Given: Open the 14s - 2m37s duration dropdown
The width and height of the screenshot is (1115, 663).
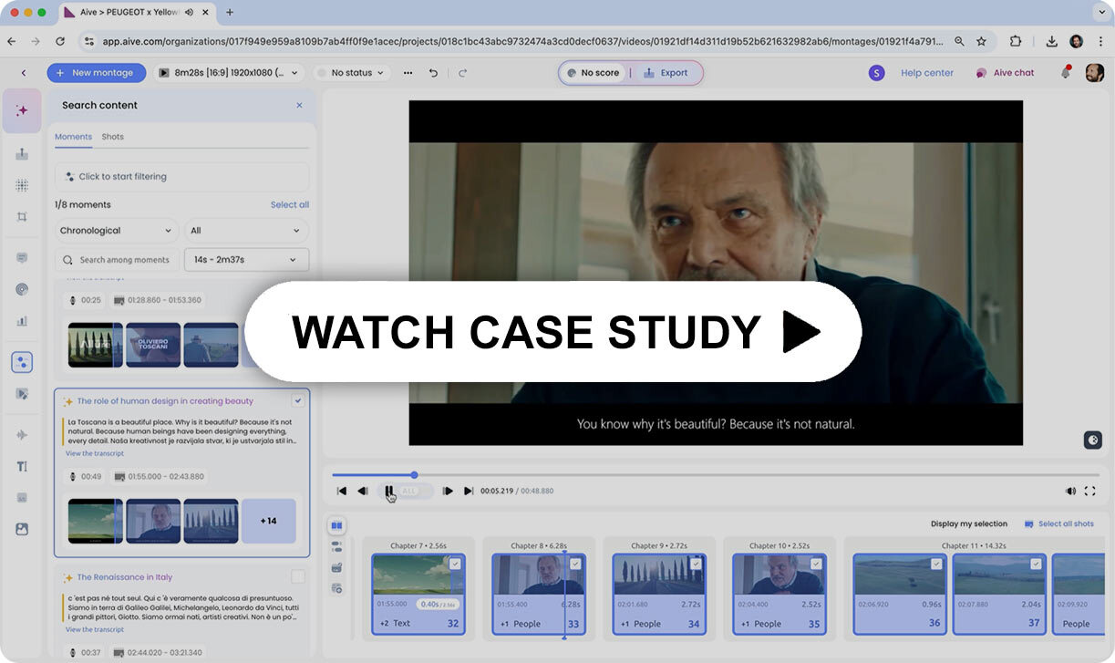Looking at the screenshot, I should click(x=246, y=260).
